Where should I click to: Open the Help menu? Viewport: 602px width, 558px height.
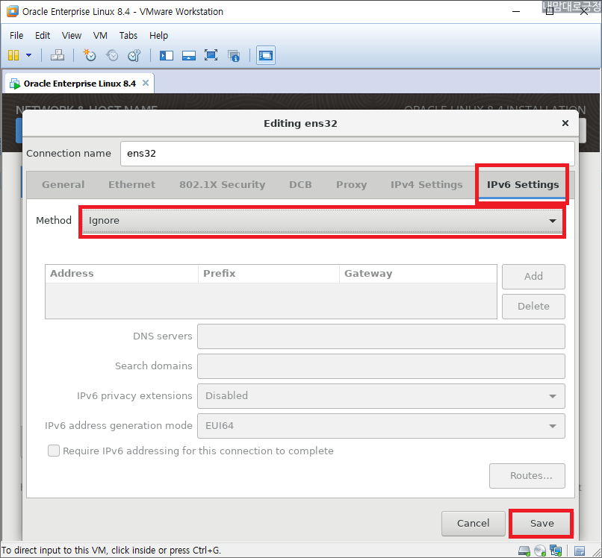158,35
